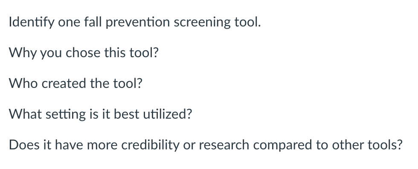Click the line 'Identify one fall prevention screening tool.'
The image size is (418, 169).
(135, 22)
